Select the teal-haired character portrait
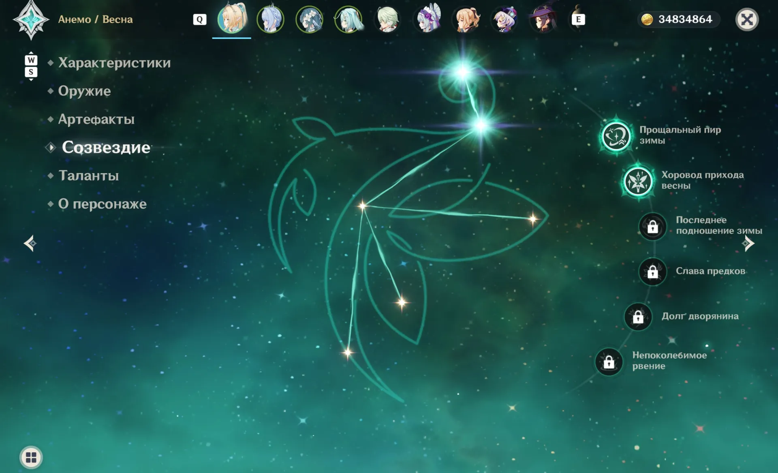 point(348,19)
